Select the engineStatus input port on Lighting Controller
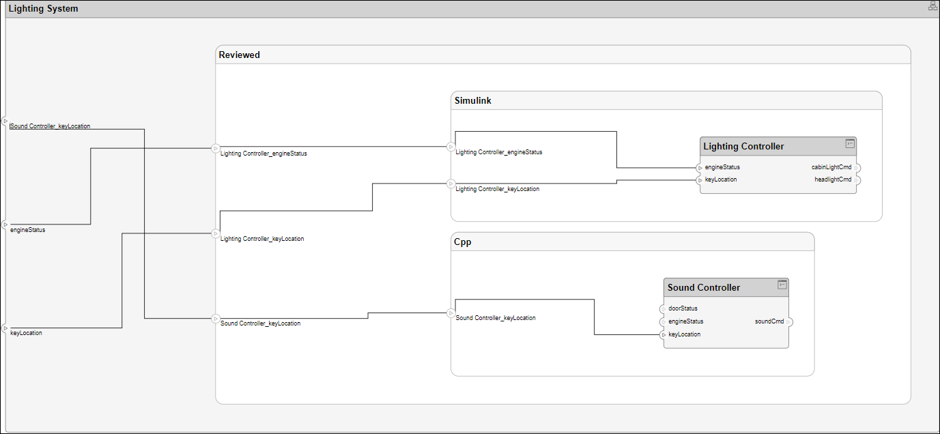940x434 pixels. tap(700, 168)
